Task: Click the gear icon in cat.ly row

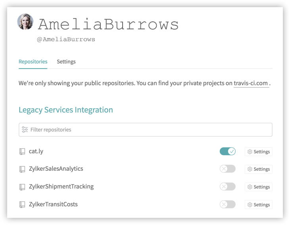Action: coord(250,152)
